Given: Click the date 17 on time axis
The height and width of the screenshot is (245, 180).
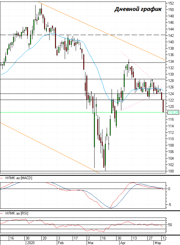Looking at the screenshot, I should pos(76,238).
